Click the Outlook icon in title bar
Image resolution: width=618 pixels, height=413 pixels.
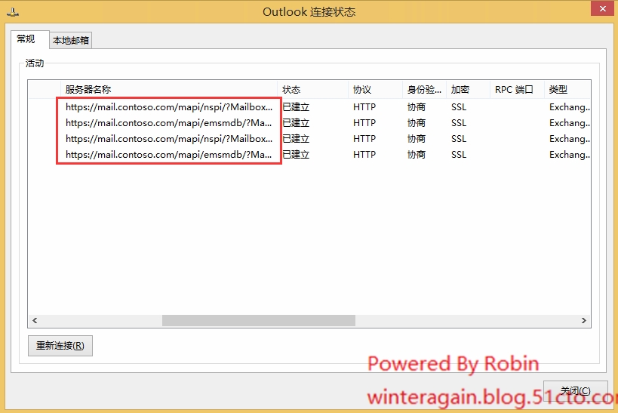[13, 13]
